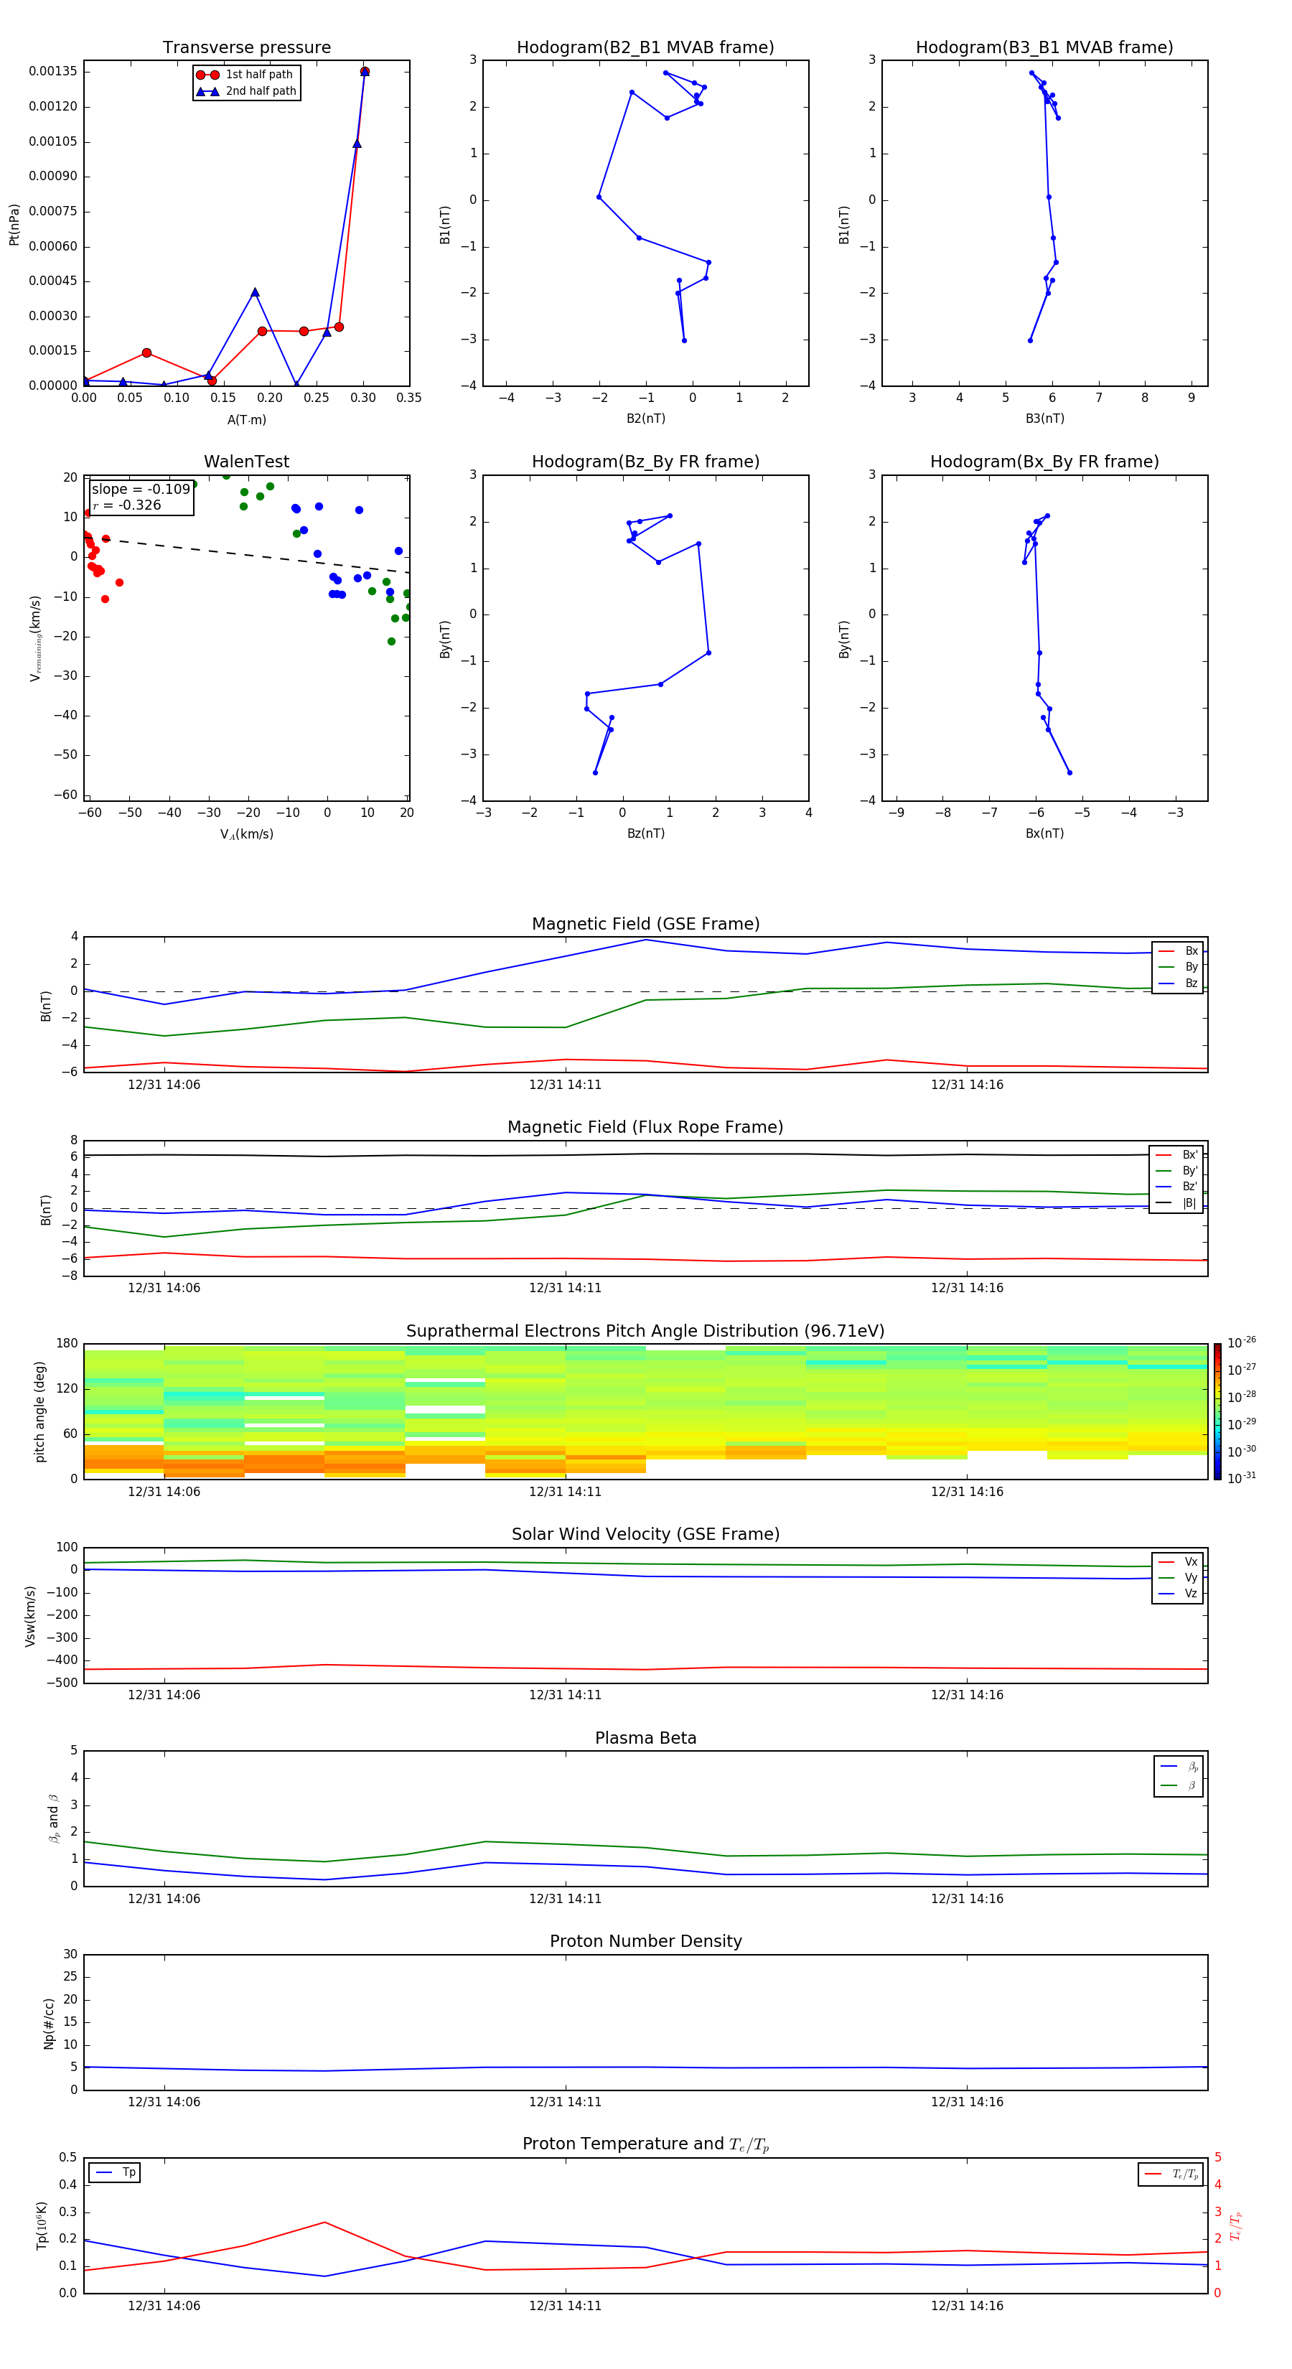This screenshot has height=2369, width=1292.
Task: Click the pitch angle colorbar
Action: point(1217,1411)
